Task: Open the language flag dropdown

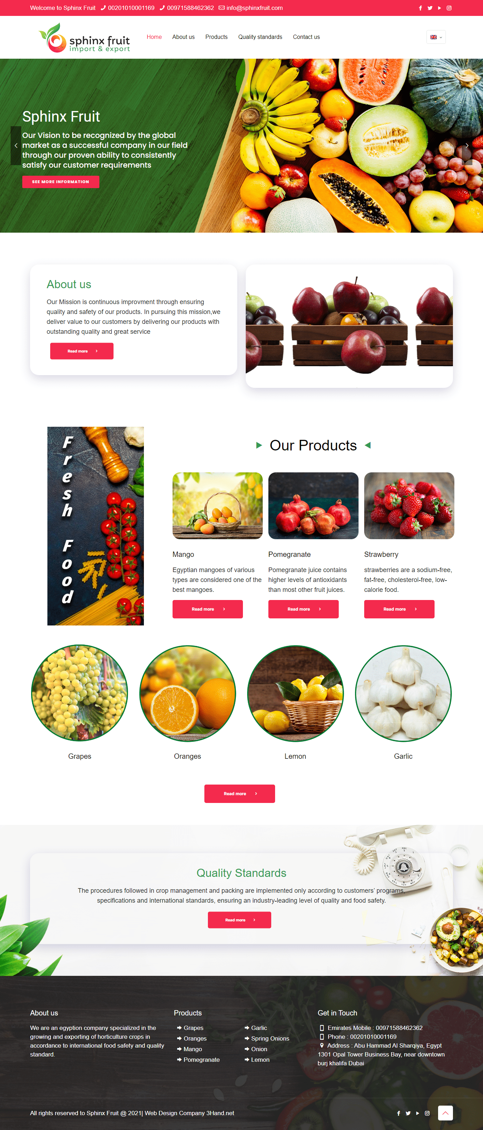Action: (436, 37)
